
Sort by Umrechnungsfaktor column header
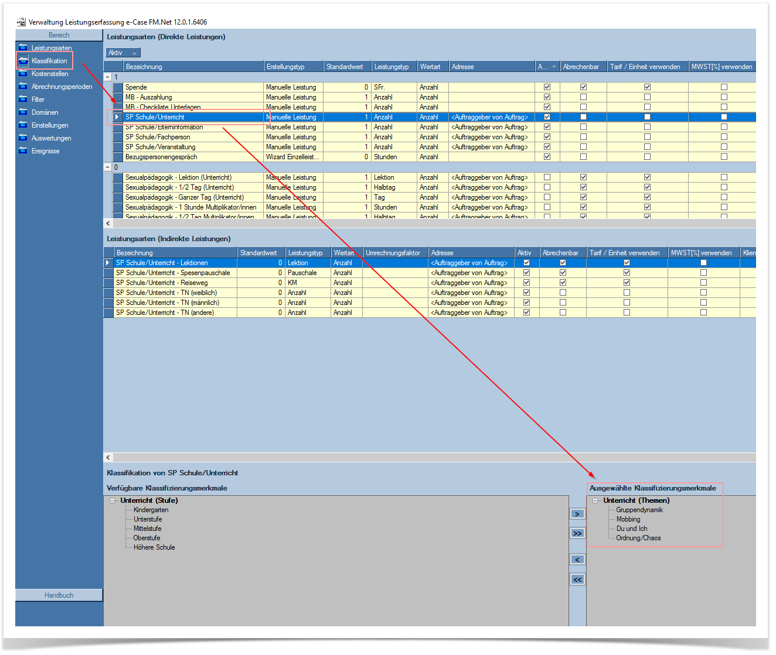click(x=396, y=253)
